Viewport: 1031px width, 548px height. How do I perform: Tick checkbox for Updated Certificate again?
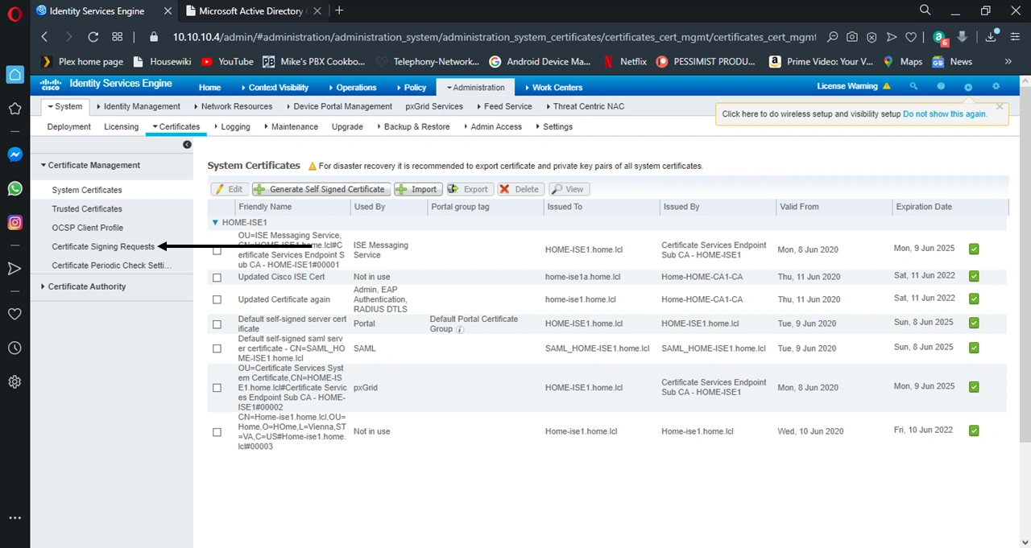[x=217, y=299]
